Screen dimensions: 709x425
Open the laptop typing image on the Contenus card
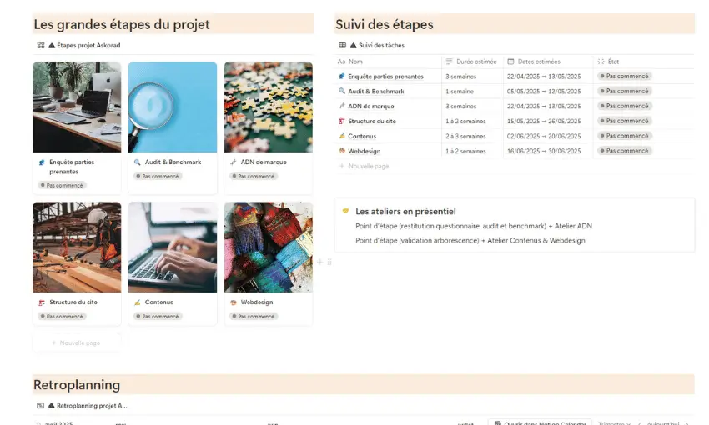pos(173,247)
